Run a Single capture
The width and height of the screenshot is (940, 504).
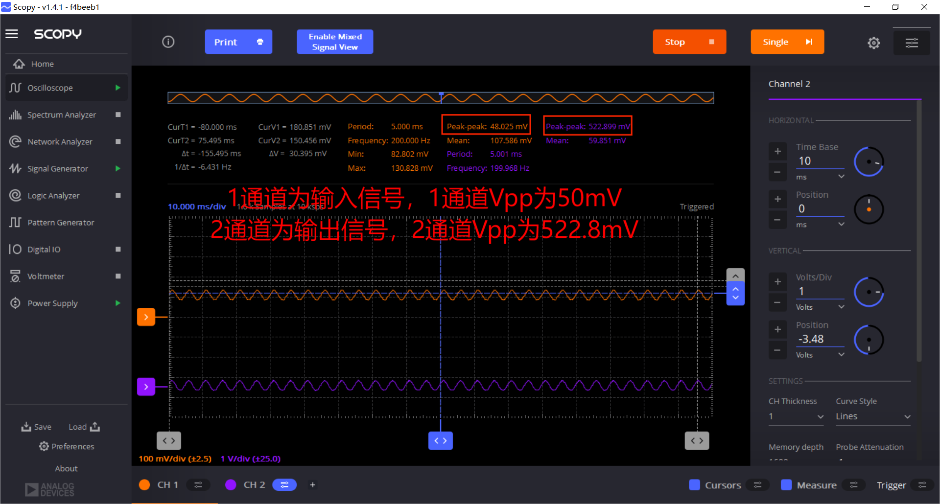(787, 42)
